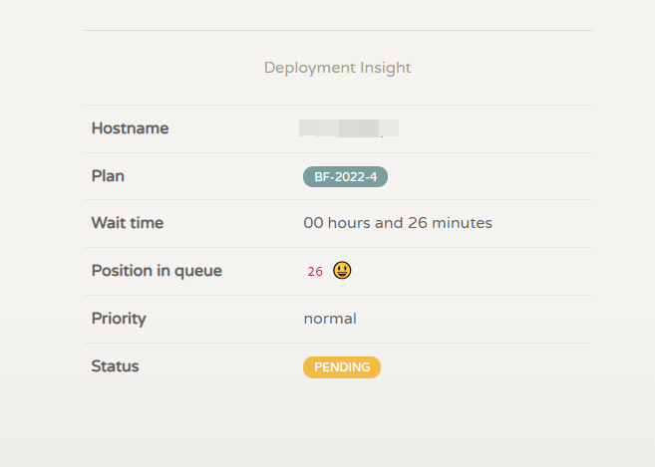Viewport: 655px width, 467px height.
Task: Click the Status row label
Action: [x=115, y=366]
